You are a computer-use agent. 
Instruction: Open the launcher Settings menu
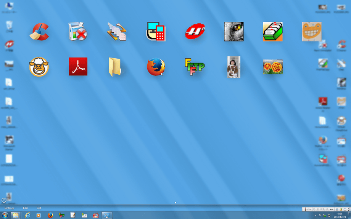coord(9,208)
